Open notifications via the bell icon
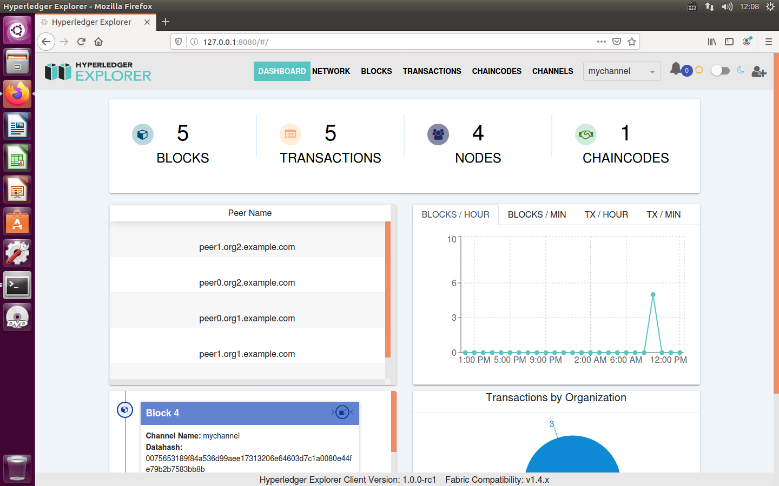779x486 pixels. click(675, 69)
